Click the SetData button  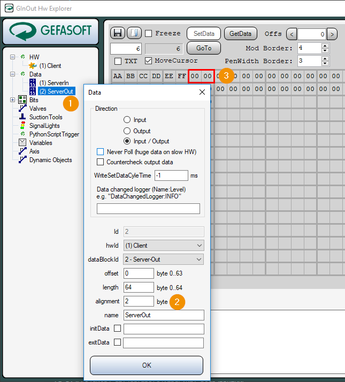[204, 33]
